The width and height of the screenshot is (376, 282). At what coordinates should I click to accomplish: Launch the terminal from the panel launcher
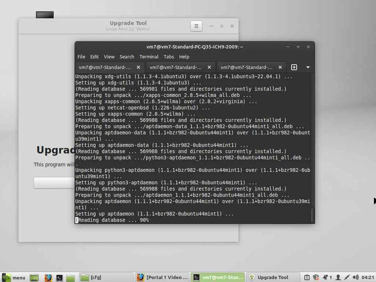pyautogui.click(x=59, y=278)
